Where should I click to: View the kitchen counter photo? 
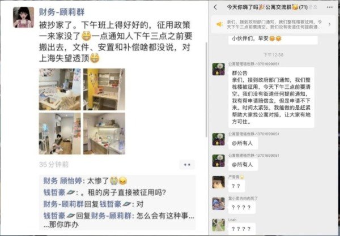click(x=104, y=134)
